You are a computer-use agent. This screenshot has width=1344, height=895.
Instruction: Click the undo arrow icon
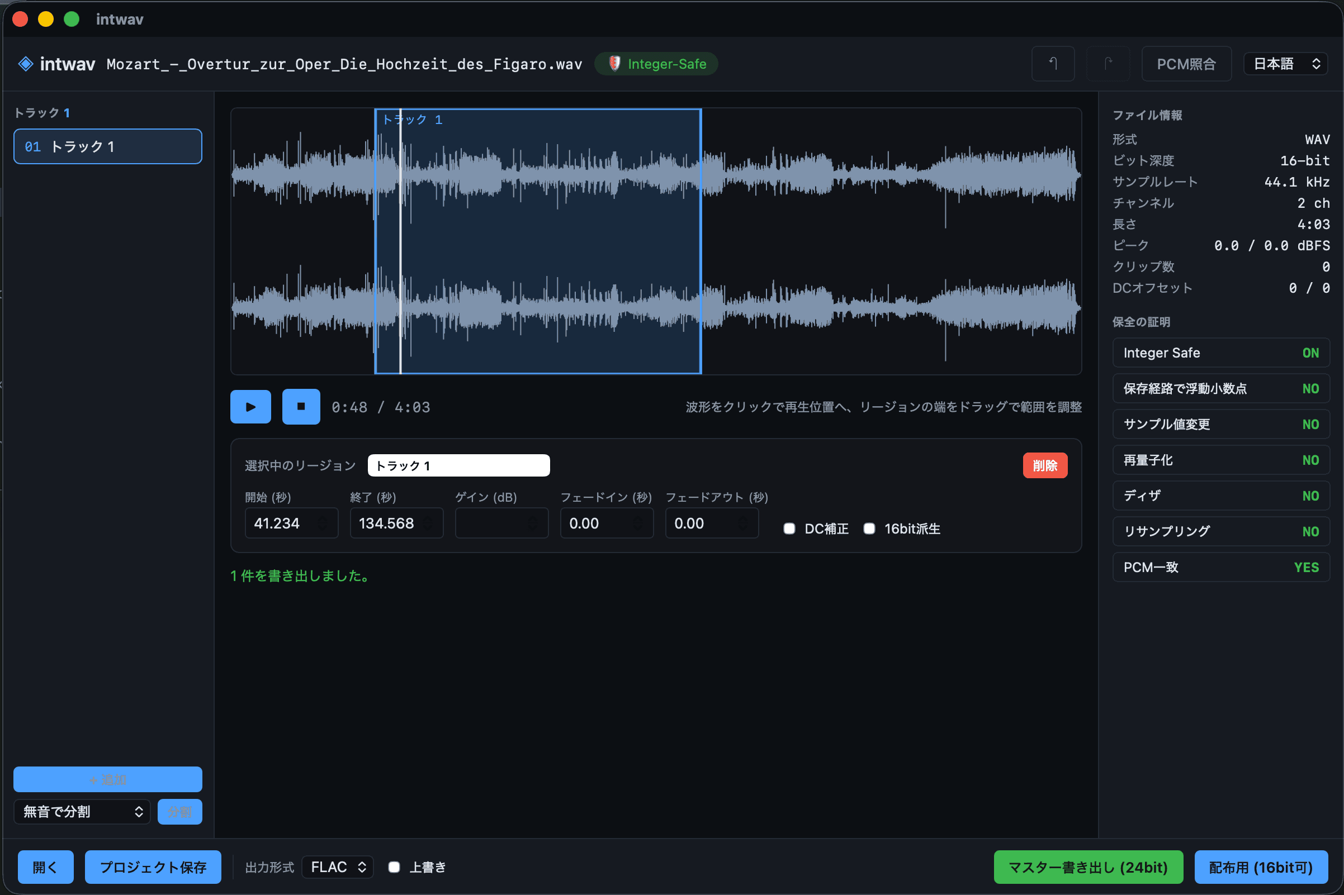(x=1053, y=63)
